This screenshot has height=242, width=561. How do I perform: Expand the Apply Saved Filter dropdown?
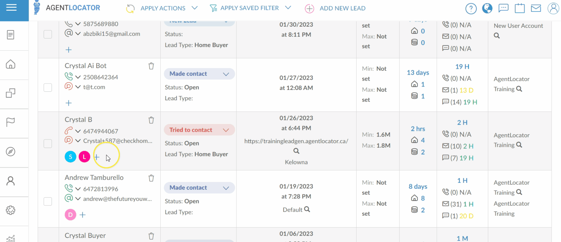pos(250,8)
